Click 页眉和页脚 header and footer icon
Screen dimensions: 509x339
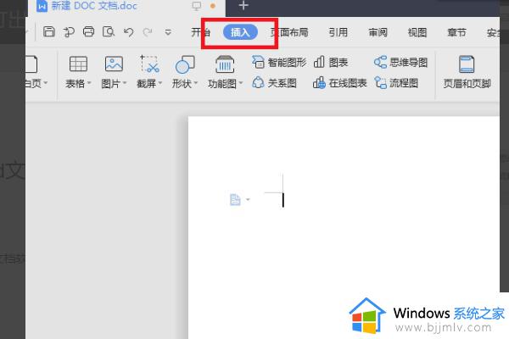(467, 64)
